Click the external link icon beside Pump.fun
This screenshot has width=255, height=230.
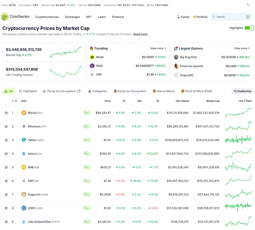tap(79, 91)
